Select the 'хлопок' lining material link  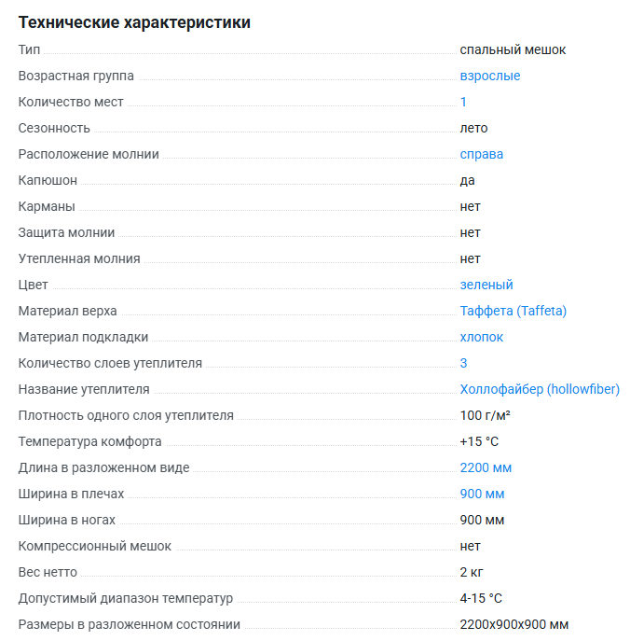coord(481,337)
